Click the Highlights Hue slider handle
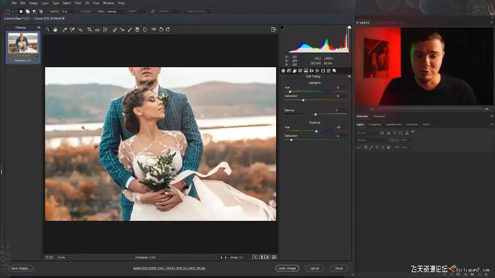495x278 pixels. [x=290, y=92]
